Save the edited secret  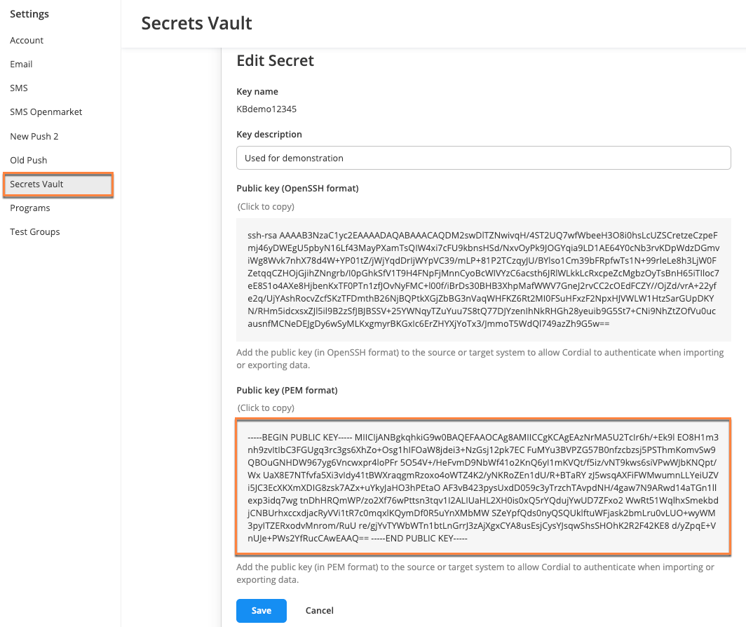(261, 611)
